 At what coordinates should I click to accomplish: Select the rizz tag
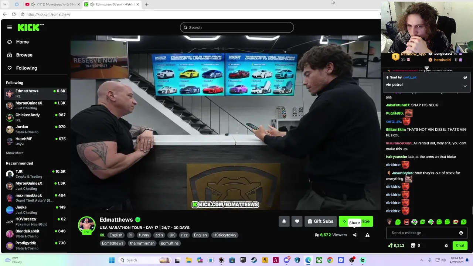click(x=184, y=235)
